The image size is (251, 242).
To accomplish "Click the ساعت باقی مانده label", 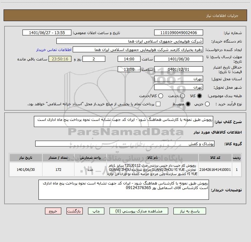I will click(x=32, y=59).
